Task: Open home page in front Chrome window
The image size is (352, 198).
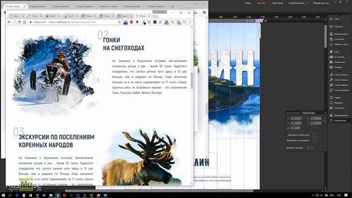Action: tap(24, 22)
